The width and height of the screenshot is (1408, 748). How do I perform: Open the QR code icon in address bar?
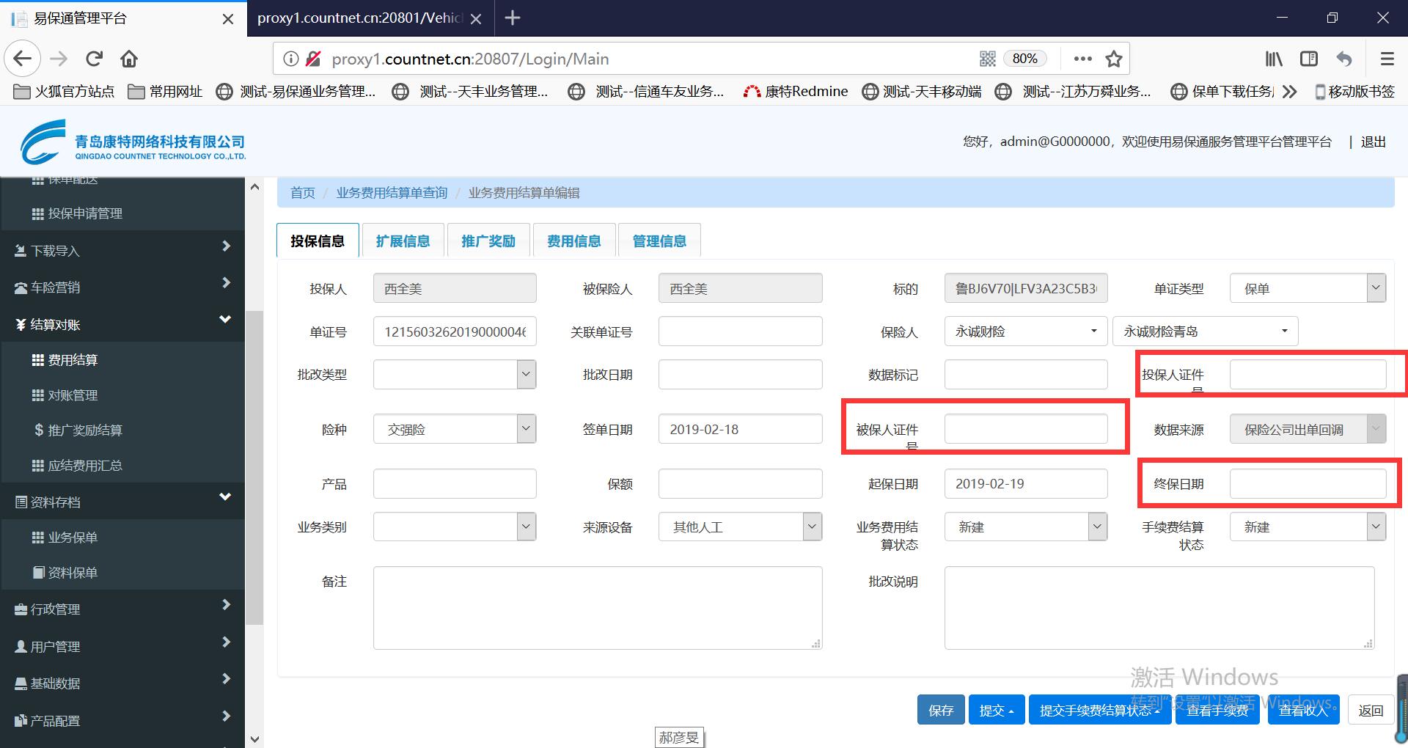click(x=987, y=59)
